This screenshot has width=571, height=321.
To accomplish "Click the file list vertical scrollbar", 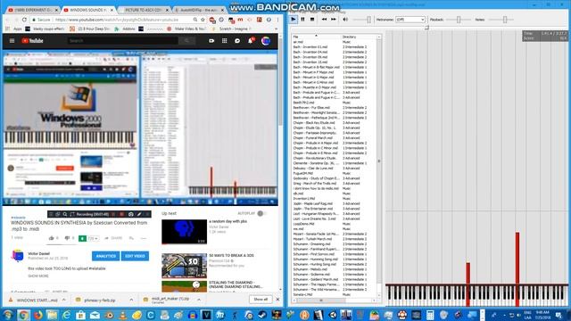I will point(379,160).
